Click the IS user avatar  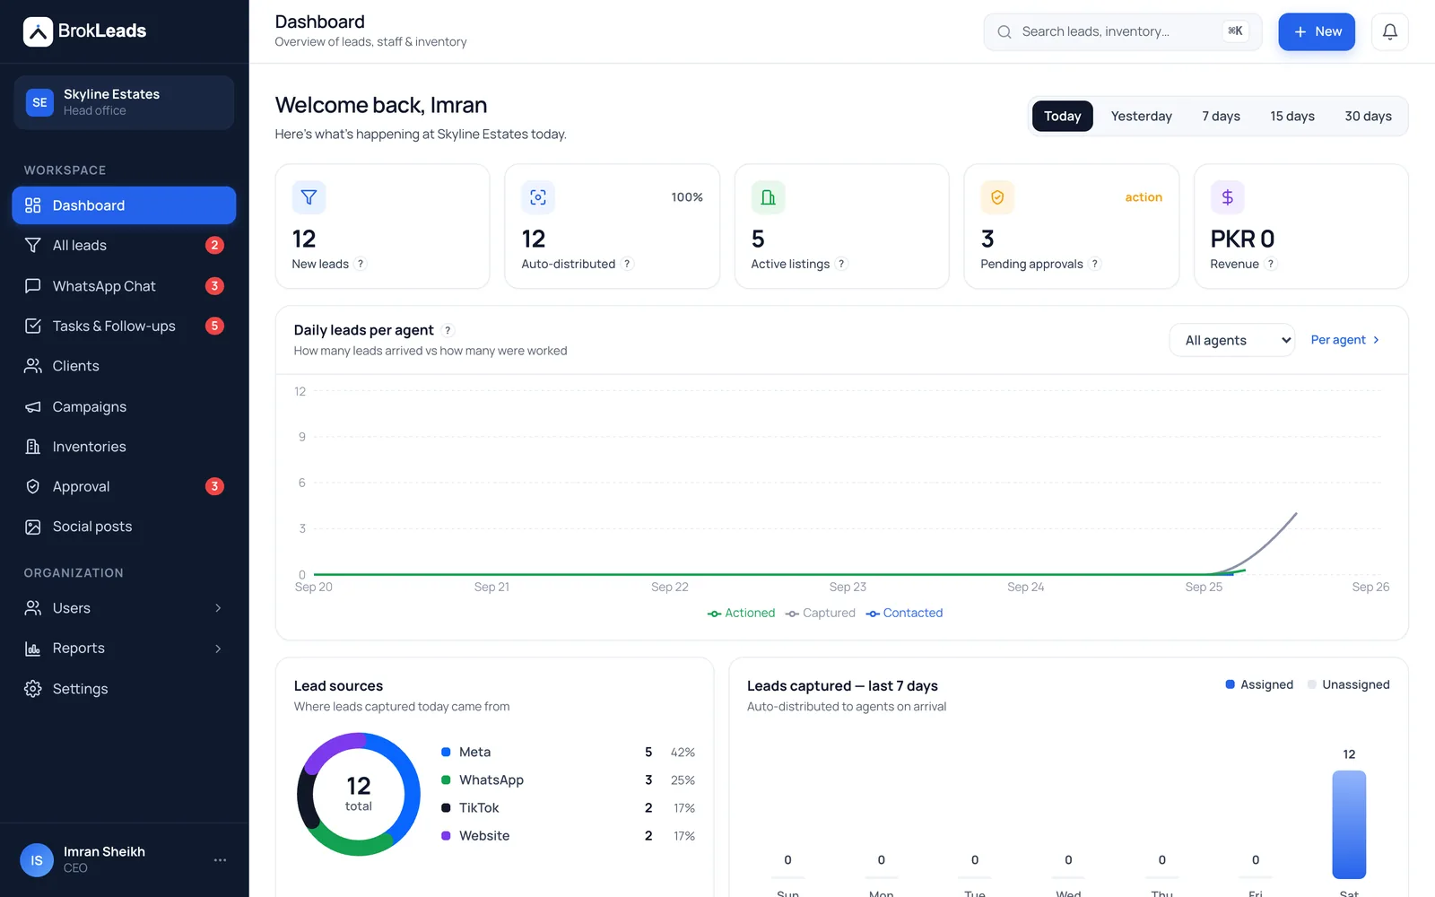[x=37, y=860]
